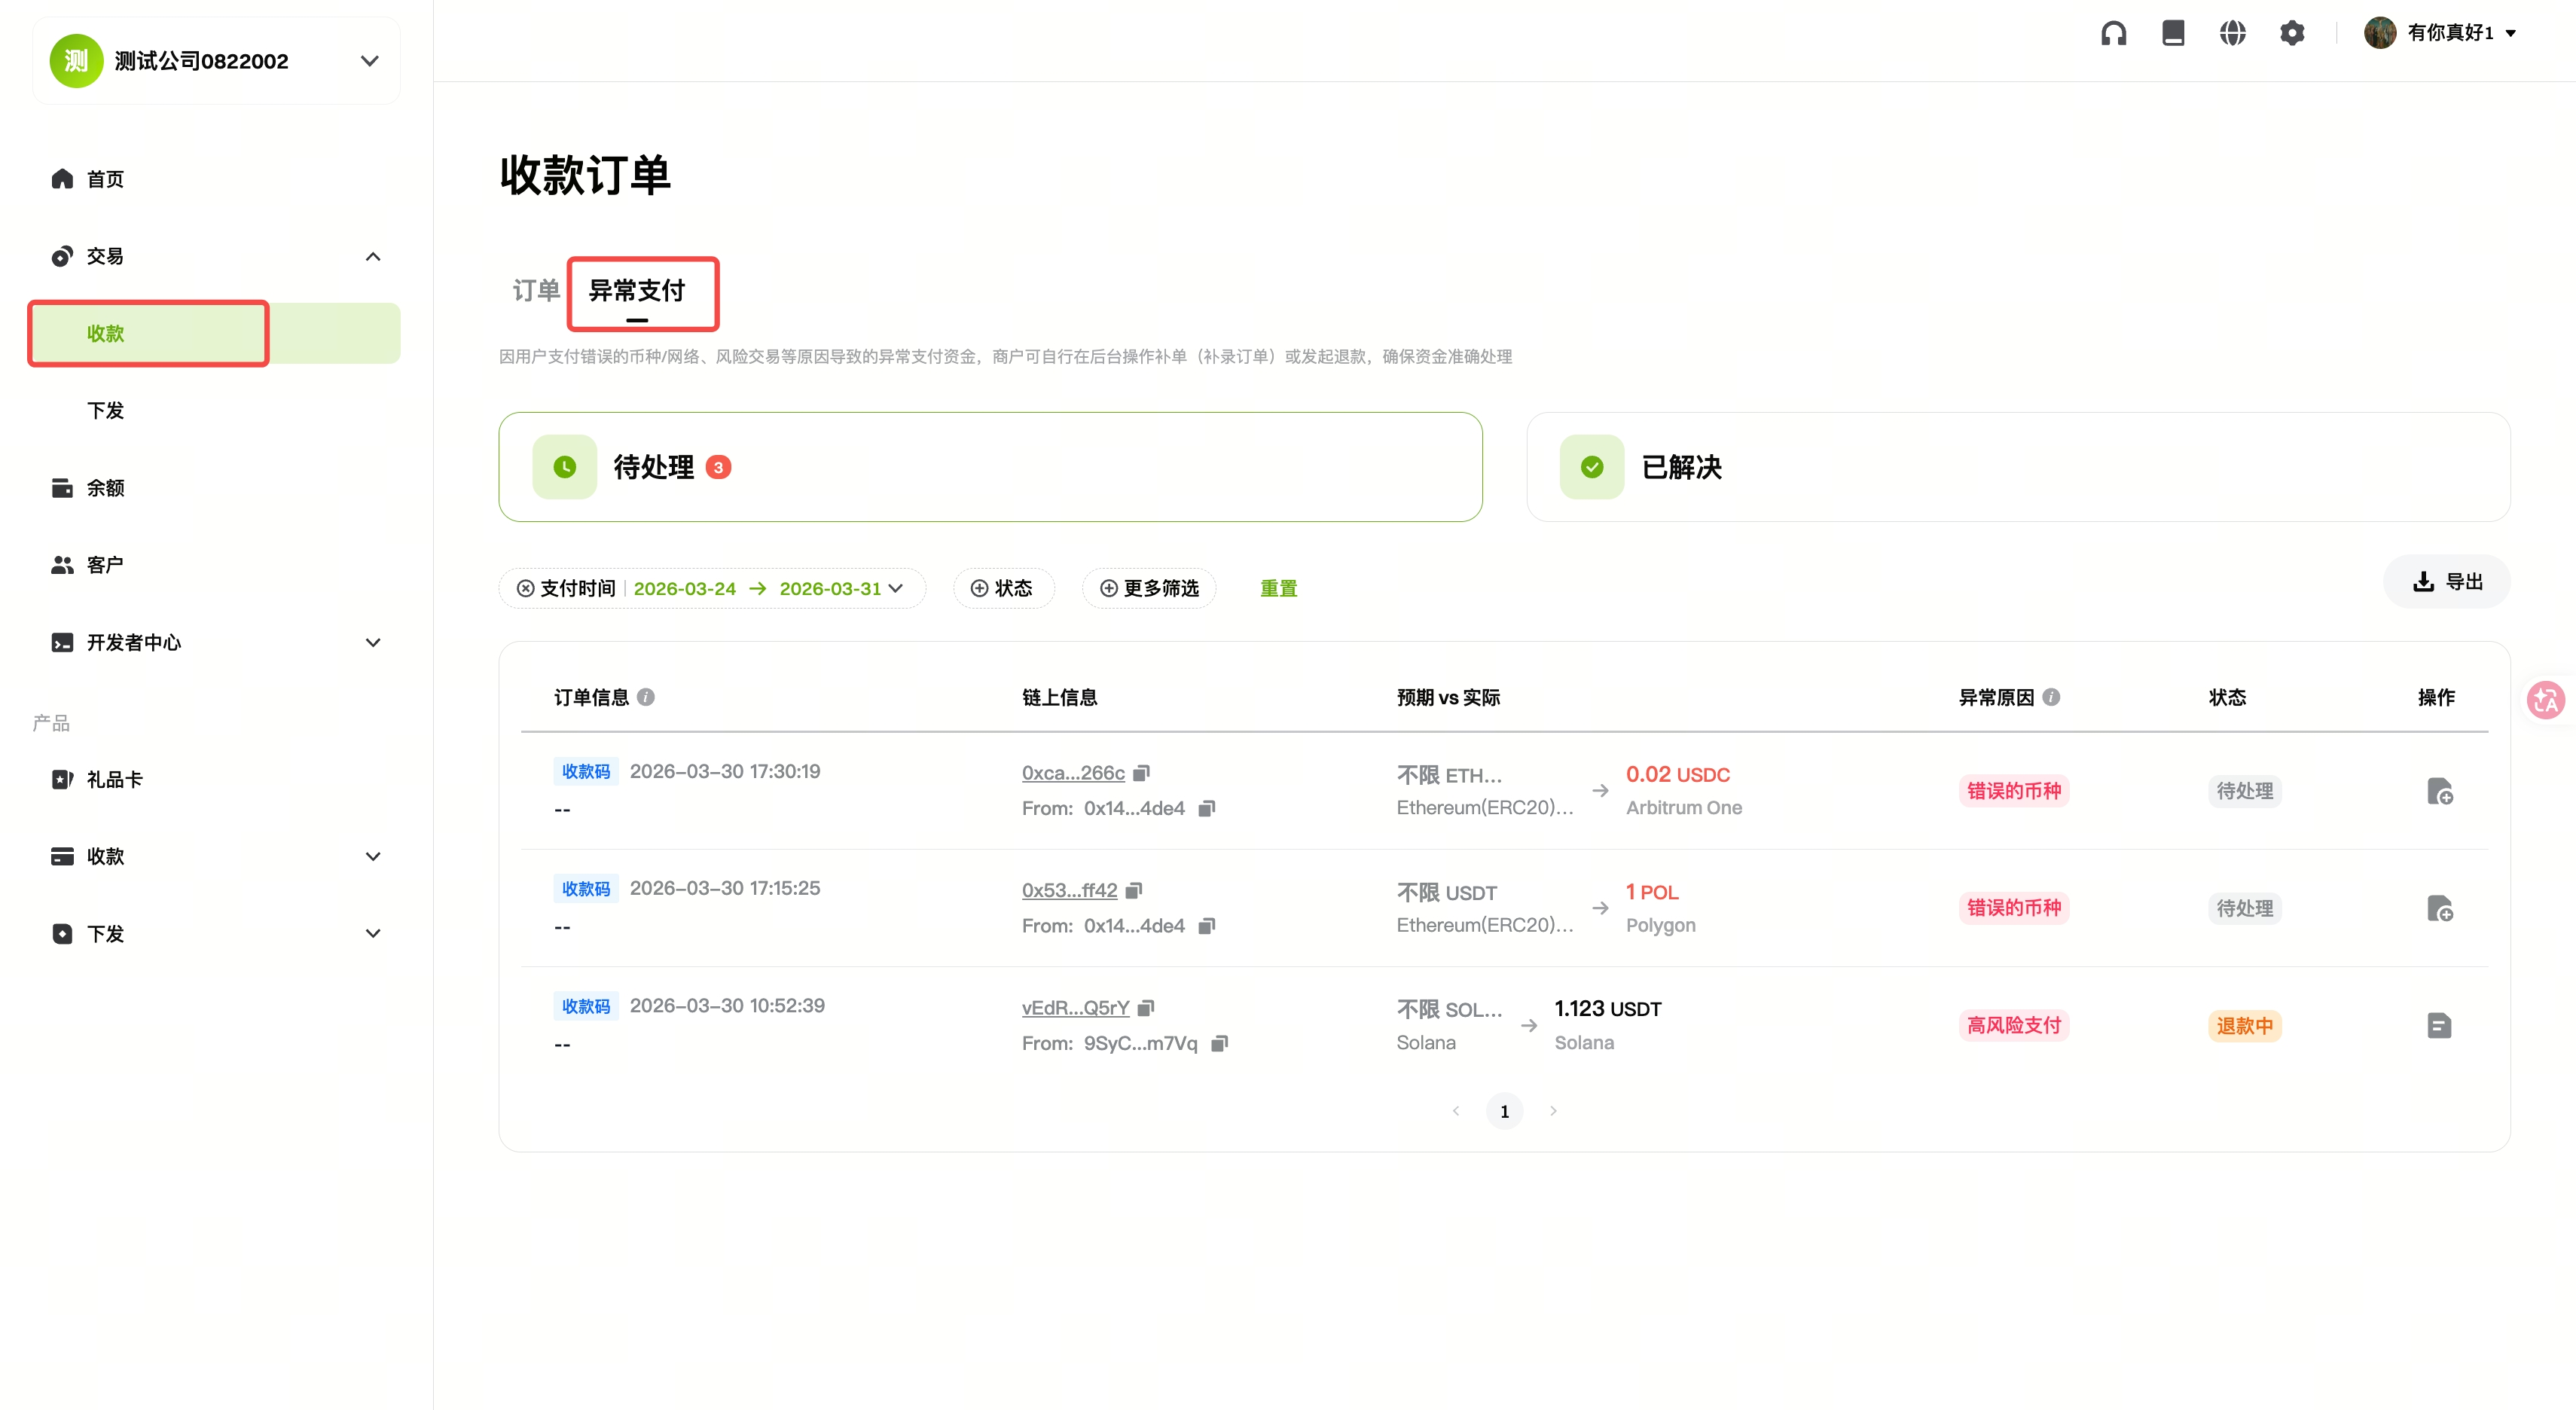The width and height of the screenshot is (2576, 1410).
Task: Copy the 0xca...266c transaction hash
Action: click(x=1142, y=773)
